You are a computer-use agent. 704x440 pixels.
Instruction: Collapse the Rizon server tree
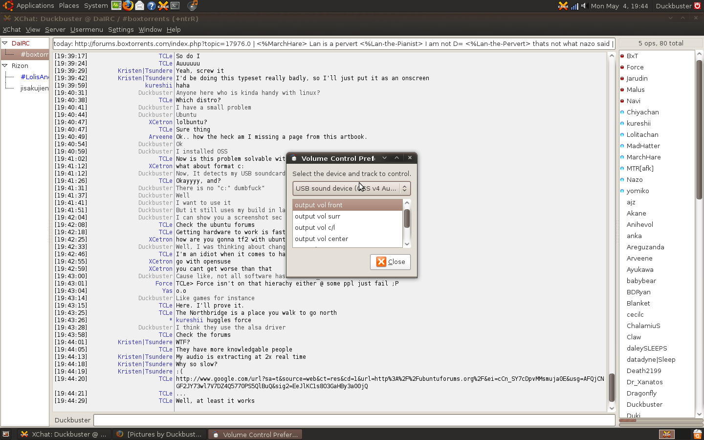point(5,66)
